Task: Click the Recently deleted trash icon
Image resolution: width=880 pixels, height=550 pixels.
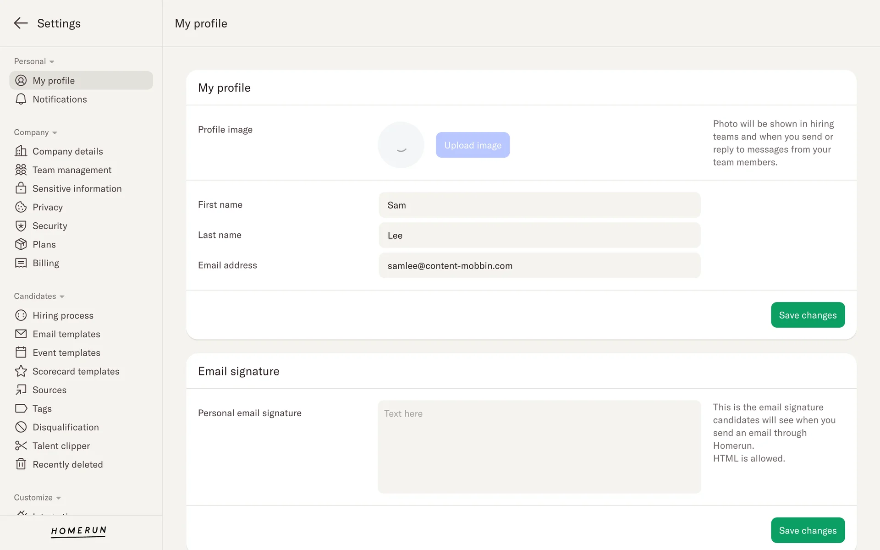Action: pos(21,464)
